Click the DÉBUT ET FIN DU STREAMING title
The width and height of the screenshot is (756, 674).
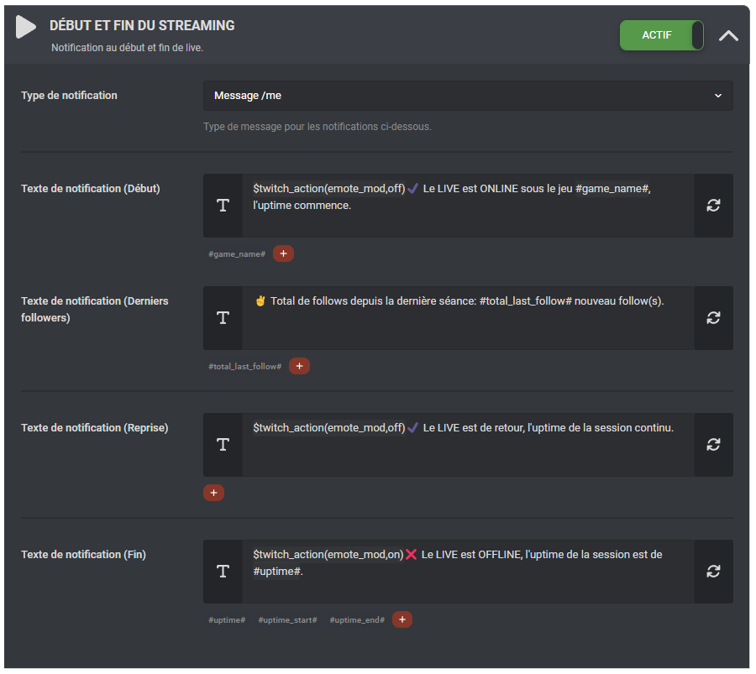click(x=142, y=25)
